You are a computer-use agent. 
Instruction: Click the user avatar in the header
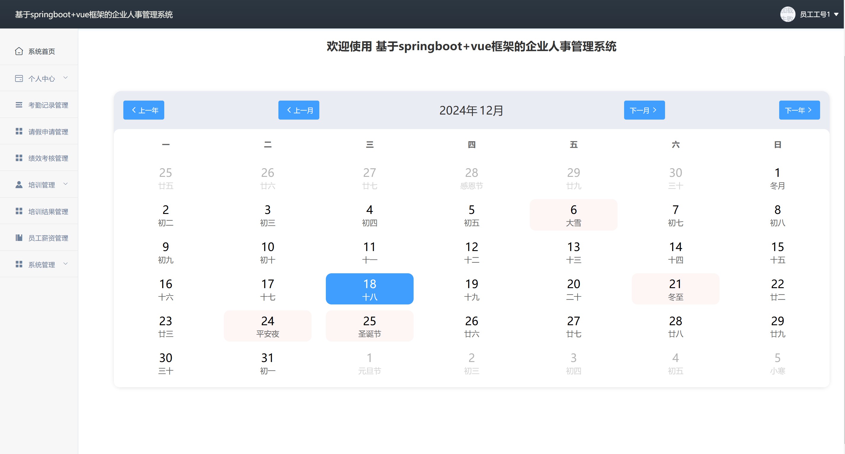pyautogui.click(x=787, y=15)
